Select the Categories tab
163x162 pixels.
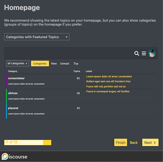tap(40, 64)
